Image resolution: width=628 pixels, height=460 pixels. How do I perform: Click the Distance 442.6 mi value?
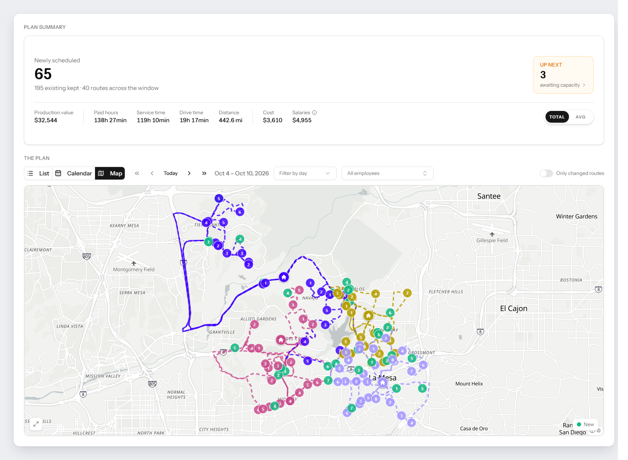[230, 120]
